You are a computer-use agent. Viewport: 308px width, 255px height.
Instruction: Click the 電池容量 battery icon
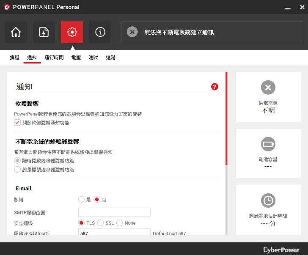coord(268,144)
